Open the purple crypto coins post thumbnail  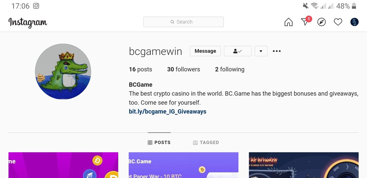point(63,165)
